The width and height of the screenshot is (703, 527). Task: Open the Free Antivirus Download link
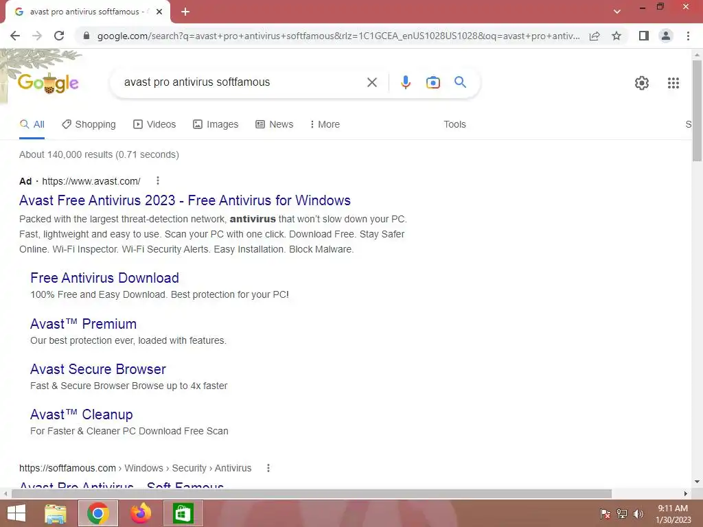click(104, 278)
